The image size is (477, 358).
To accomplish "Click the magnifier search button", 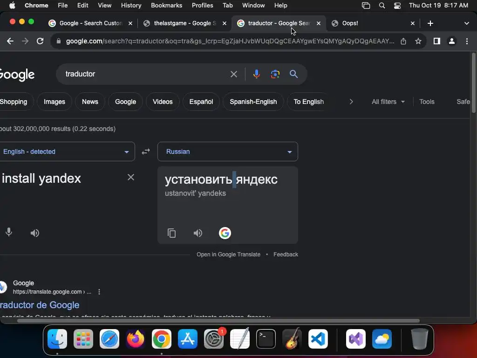I will 293,74.
